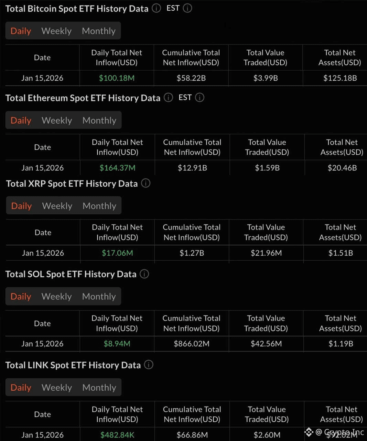Open info icon beside SOL Spot ETF title
The width and height of the screenshot is (367, 441).
(144, 274)
